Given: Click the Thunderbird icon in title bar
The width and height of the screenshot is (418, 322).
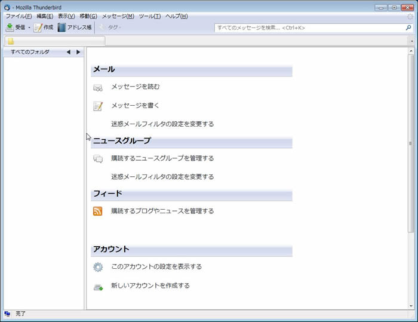Looking at the screenshot, I should pos(7,8).
